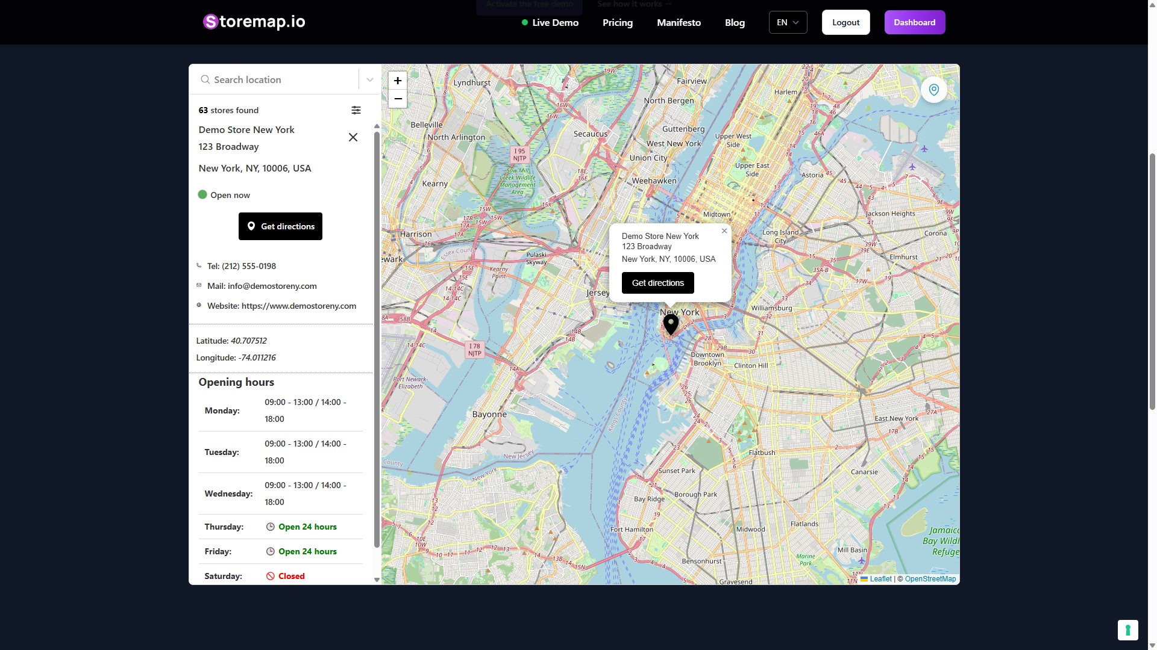Image resolution: width=1157 pixels, height=650 pixels.
Task: Go to the Manifesto page
Action: click(679, 22)
